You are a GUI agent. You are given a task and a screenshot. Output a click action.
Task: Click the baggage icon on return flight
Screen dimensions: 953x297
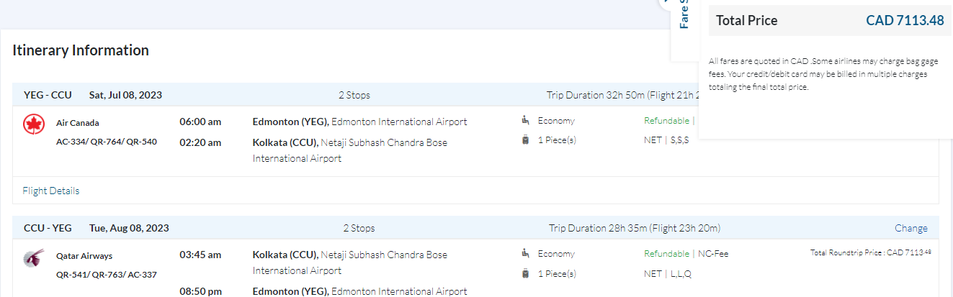[x=525, y=273]
